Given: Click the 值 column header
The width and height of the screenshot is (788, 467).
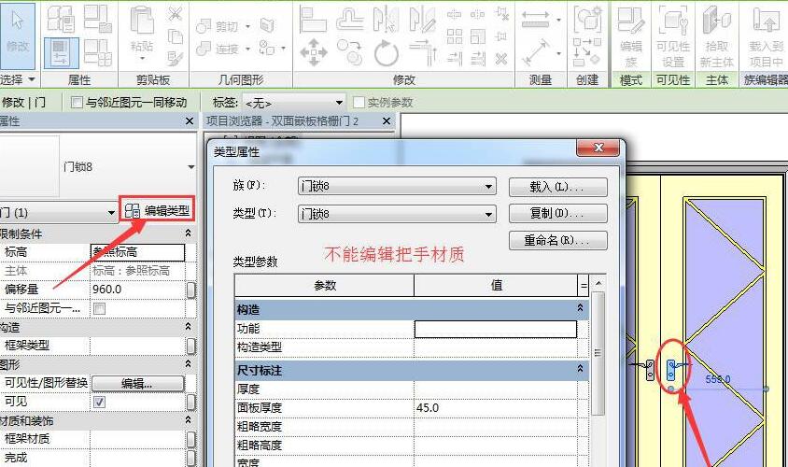Looking at the screenshot, I should (496, 286).
